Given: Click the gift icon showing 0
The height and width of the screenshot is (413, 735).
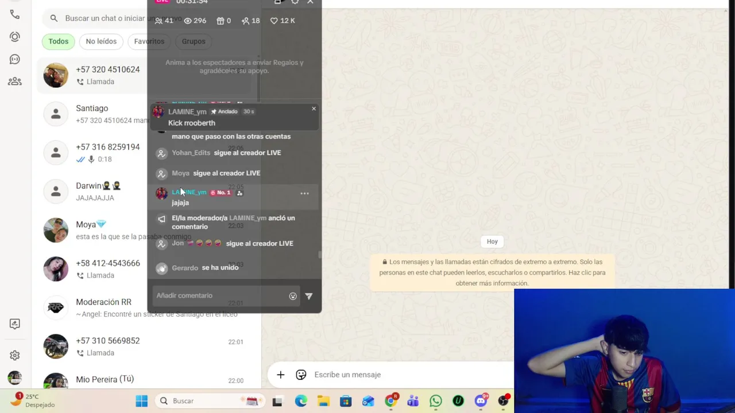Looking at the screenshot, I should (x=220, y=21).
